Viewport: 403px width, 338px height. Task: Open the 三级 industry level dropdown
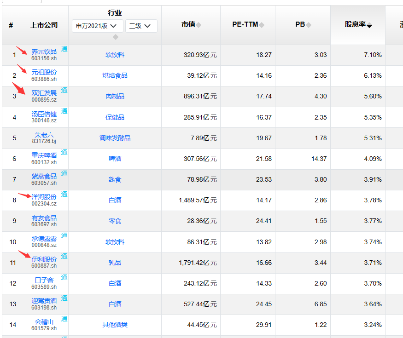[x=141, y=26]
